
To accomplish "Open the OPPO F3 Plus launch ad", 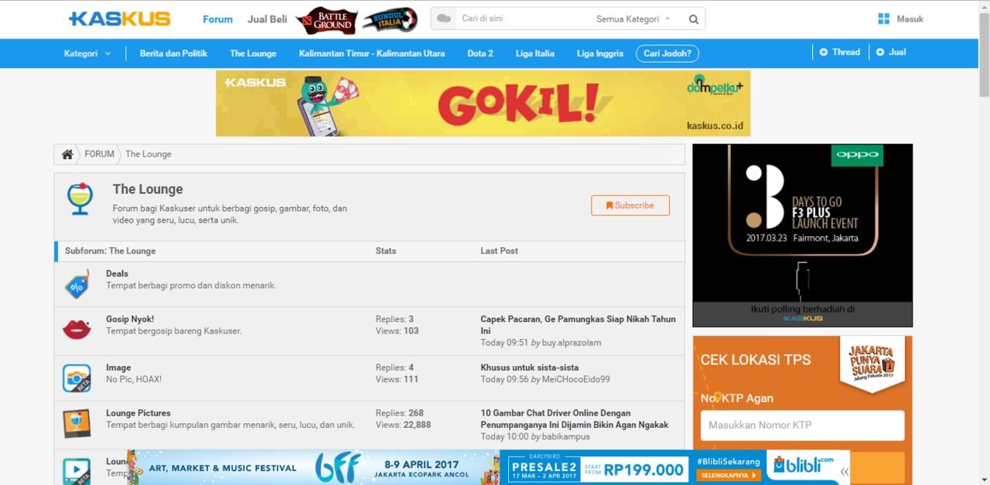I will [802, 235].
